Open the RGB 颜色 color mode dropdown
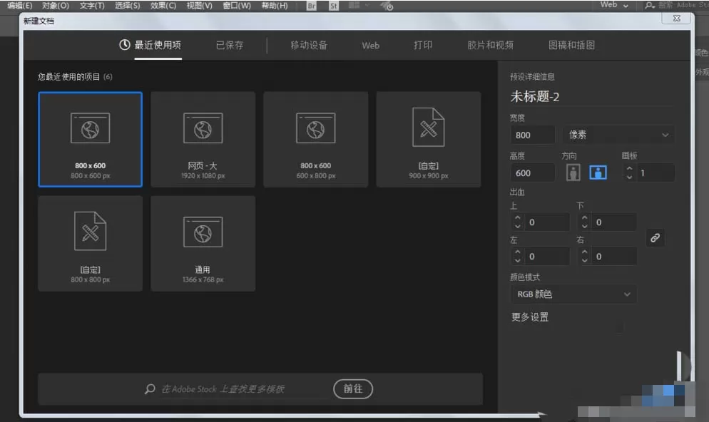 573,294
